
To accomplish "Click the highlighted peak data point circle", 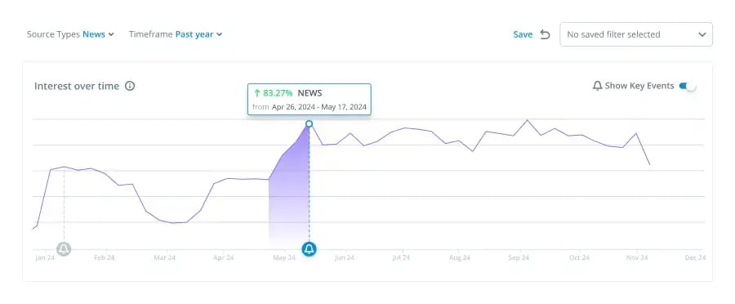I will [309, 124].
